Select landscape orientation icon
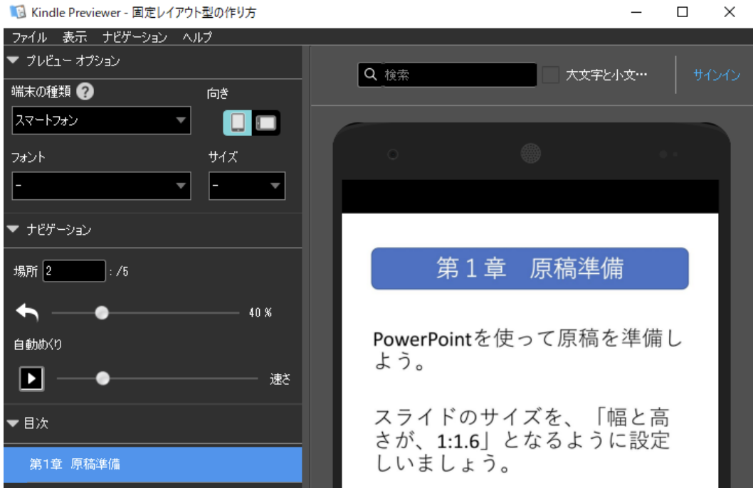The width and height of the screenshot is (753, 488). point(266,123)
